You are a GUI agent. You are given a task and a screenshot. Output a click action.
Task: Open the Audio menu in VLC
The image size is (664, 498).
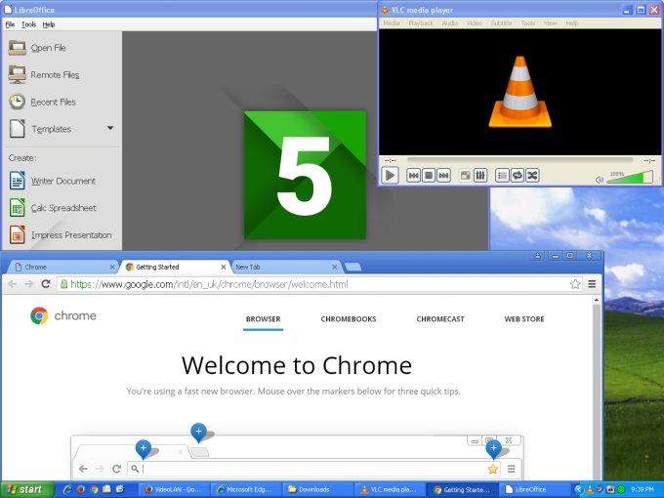click(x=450, y=23)
